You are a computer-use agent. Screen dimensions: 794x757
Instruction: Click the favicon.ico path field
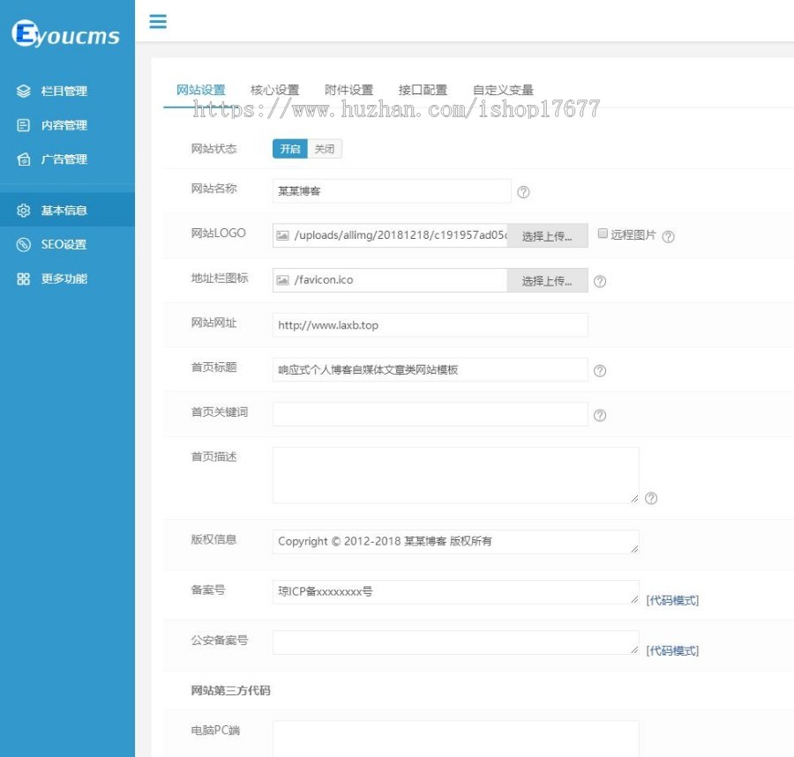(x=390, y=280)
